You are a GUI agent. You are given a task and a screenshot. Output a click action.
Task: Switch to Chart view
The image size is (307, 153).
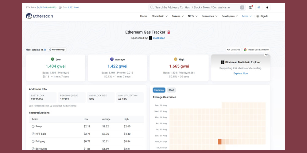(171, 90)
